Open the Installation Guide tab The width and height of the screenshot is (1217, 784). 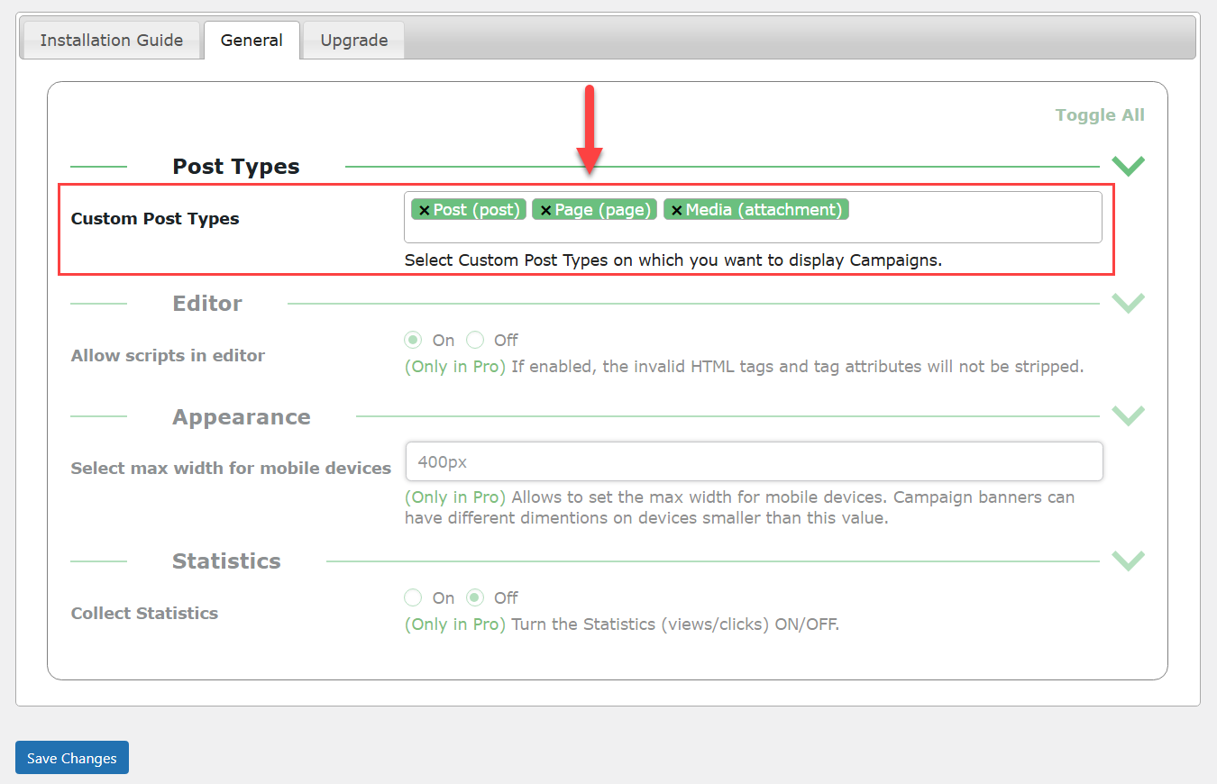coord(112,41)
